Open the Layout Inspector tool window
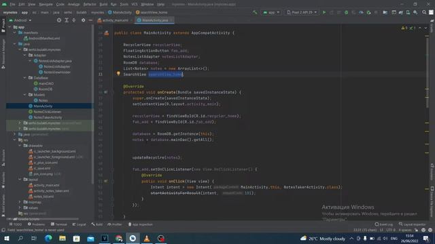The height and width of the screenshot is (244, 435). pyautogui.click(x=412, y=224)
